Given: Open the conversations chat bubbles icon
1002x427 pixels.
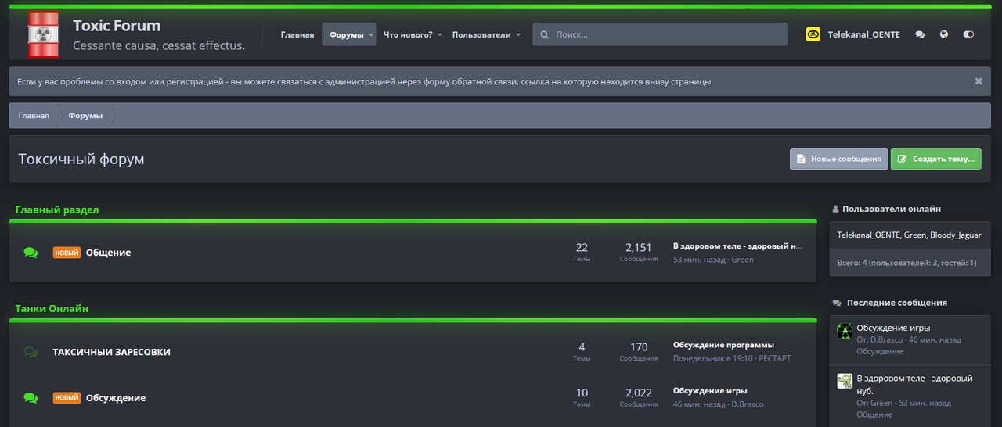Looking at the screenshot, I should point(920,34).
